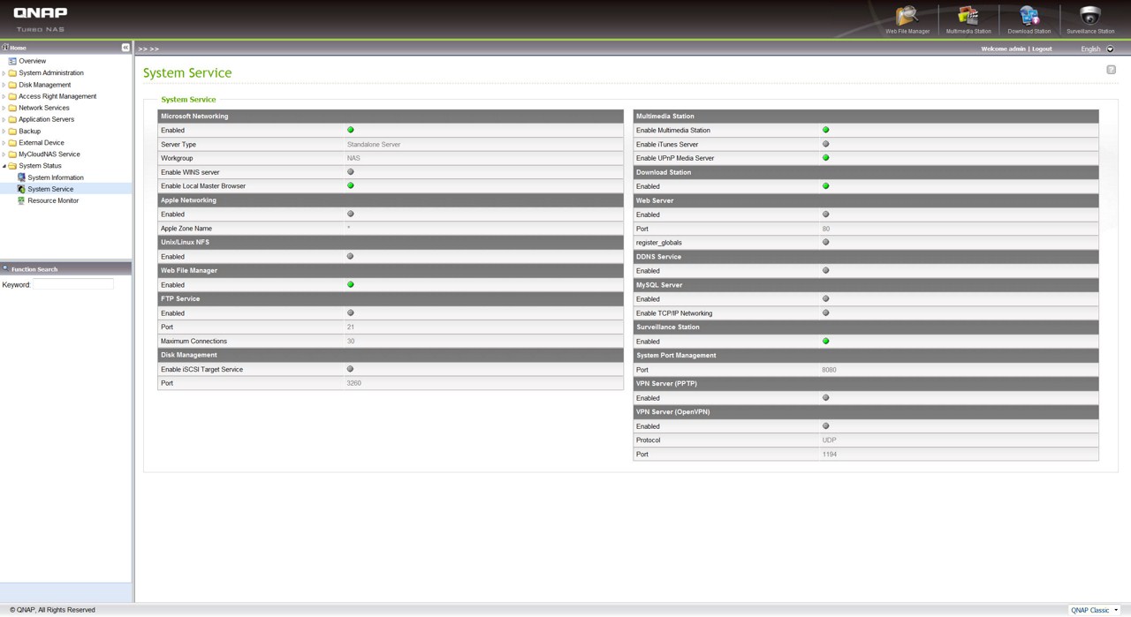Select Application Servers folder label
1131x617 pixels.
pyautogui.click(x=47, y=119)
